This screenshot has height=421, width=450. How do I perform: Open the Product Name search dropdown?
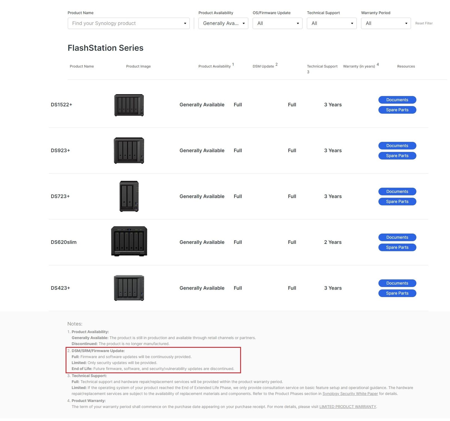tap(129, 23)
